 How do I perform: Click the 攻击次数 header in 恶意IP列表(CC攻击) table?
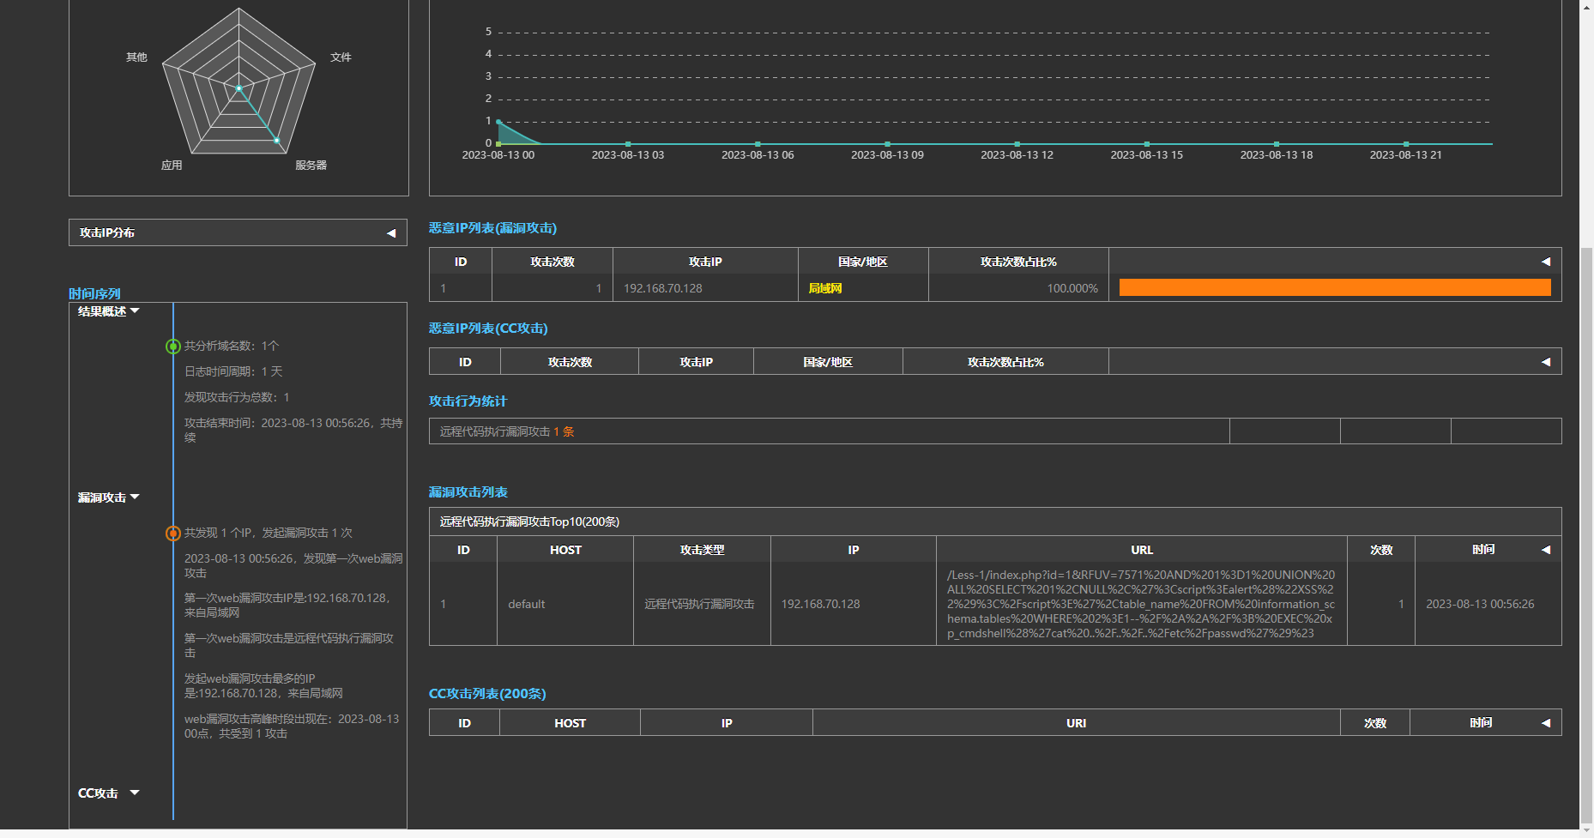(x=570, y=362)
